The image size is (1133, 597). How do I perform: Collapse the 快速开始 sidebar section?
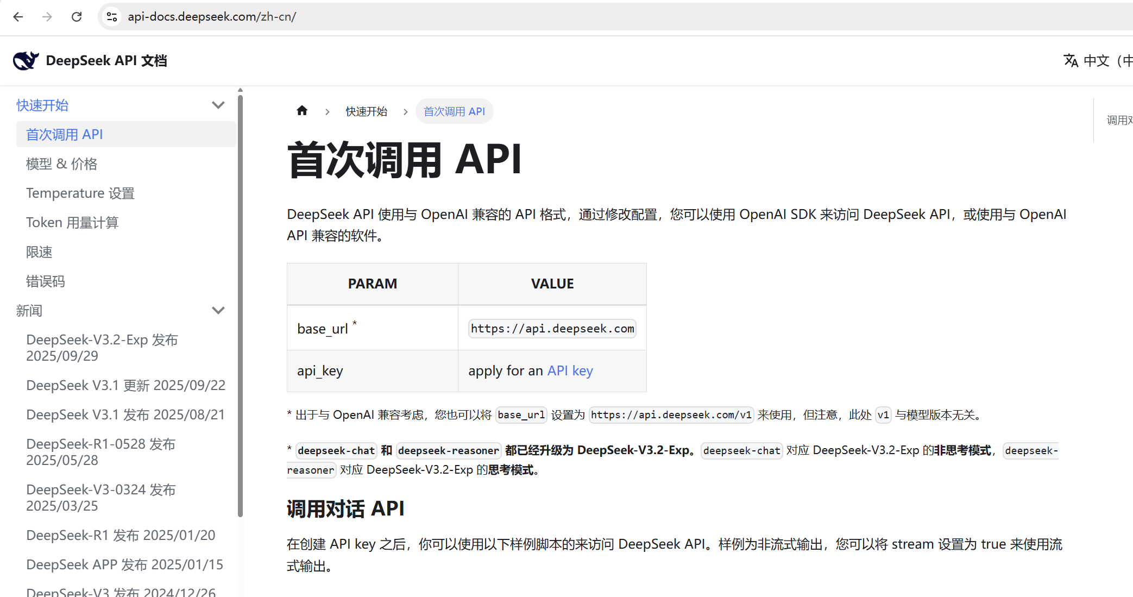[x=218, y=105]
